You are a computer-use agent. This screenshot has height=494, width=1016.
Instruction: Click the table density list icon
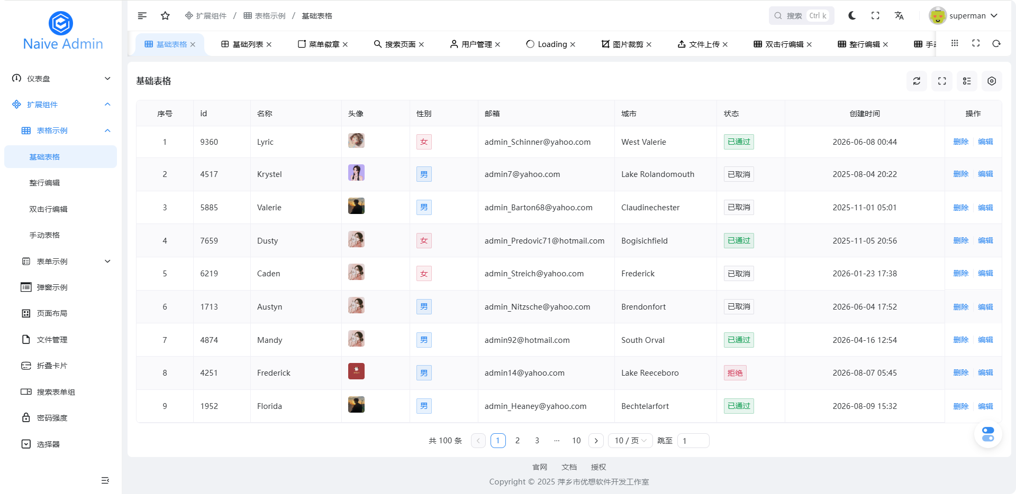coord(967,81)
